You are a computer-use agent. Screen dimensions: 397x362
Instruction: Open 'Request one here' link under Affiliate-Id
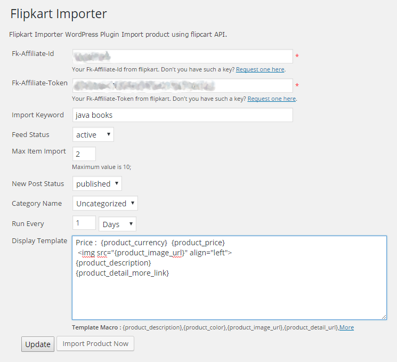click(x=260, y=69)
